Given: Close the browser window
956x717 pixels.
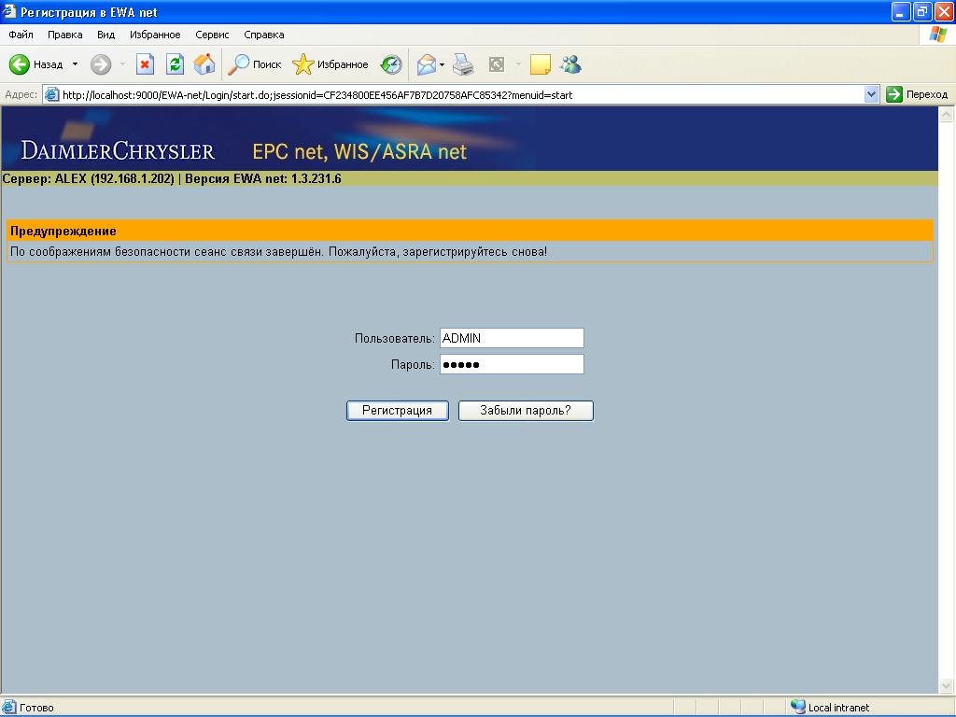Looking at the screenshot, I should click(x=943, y=11).
